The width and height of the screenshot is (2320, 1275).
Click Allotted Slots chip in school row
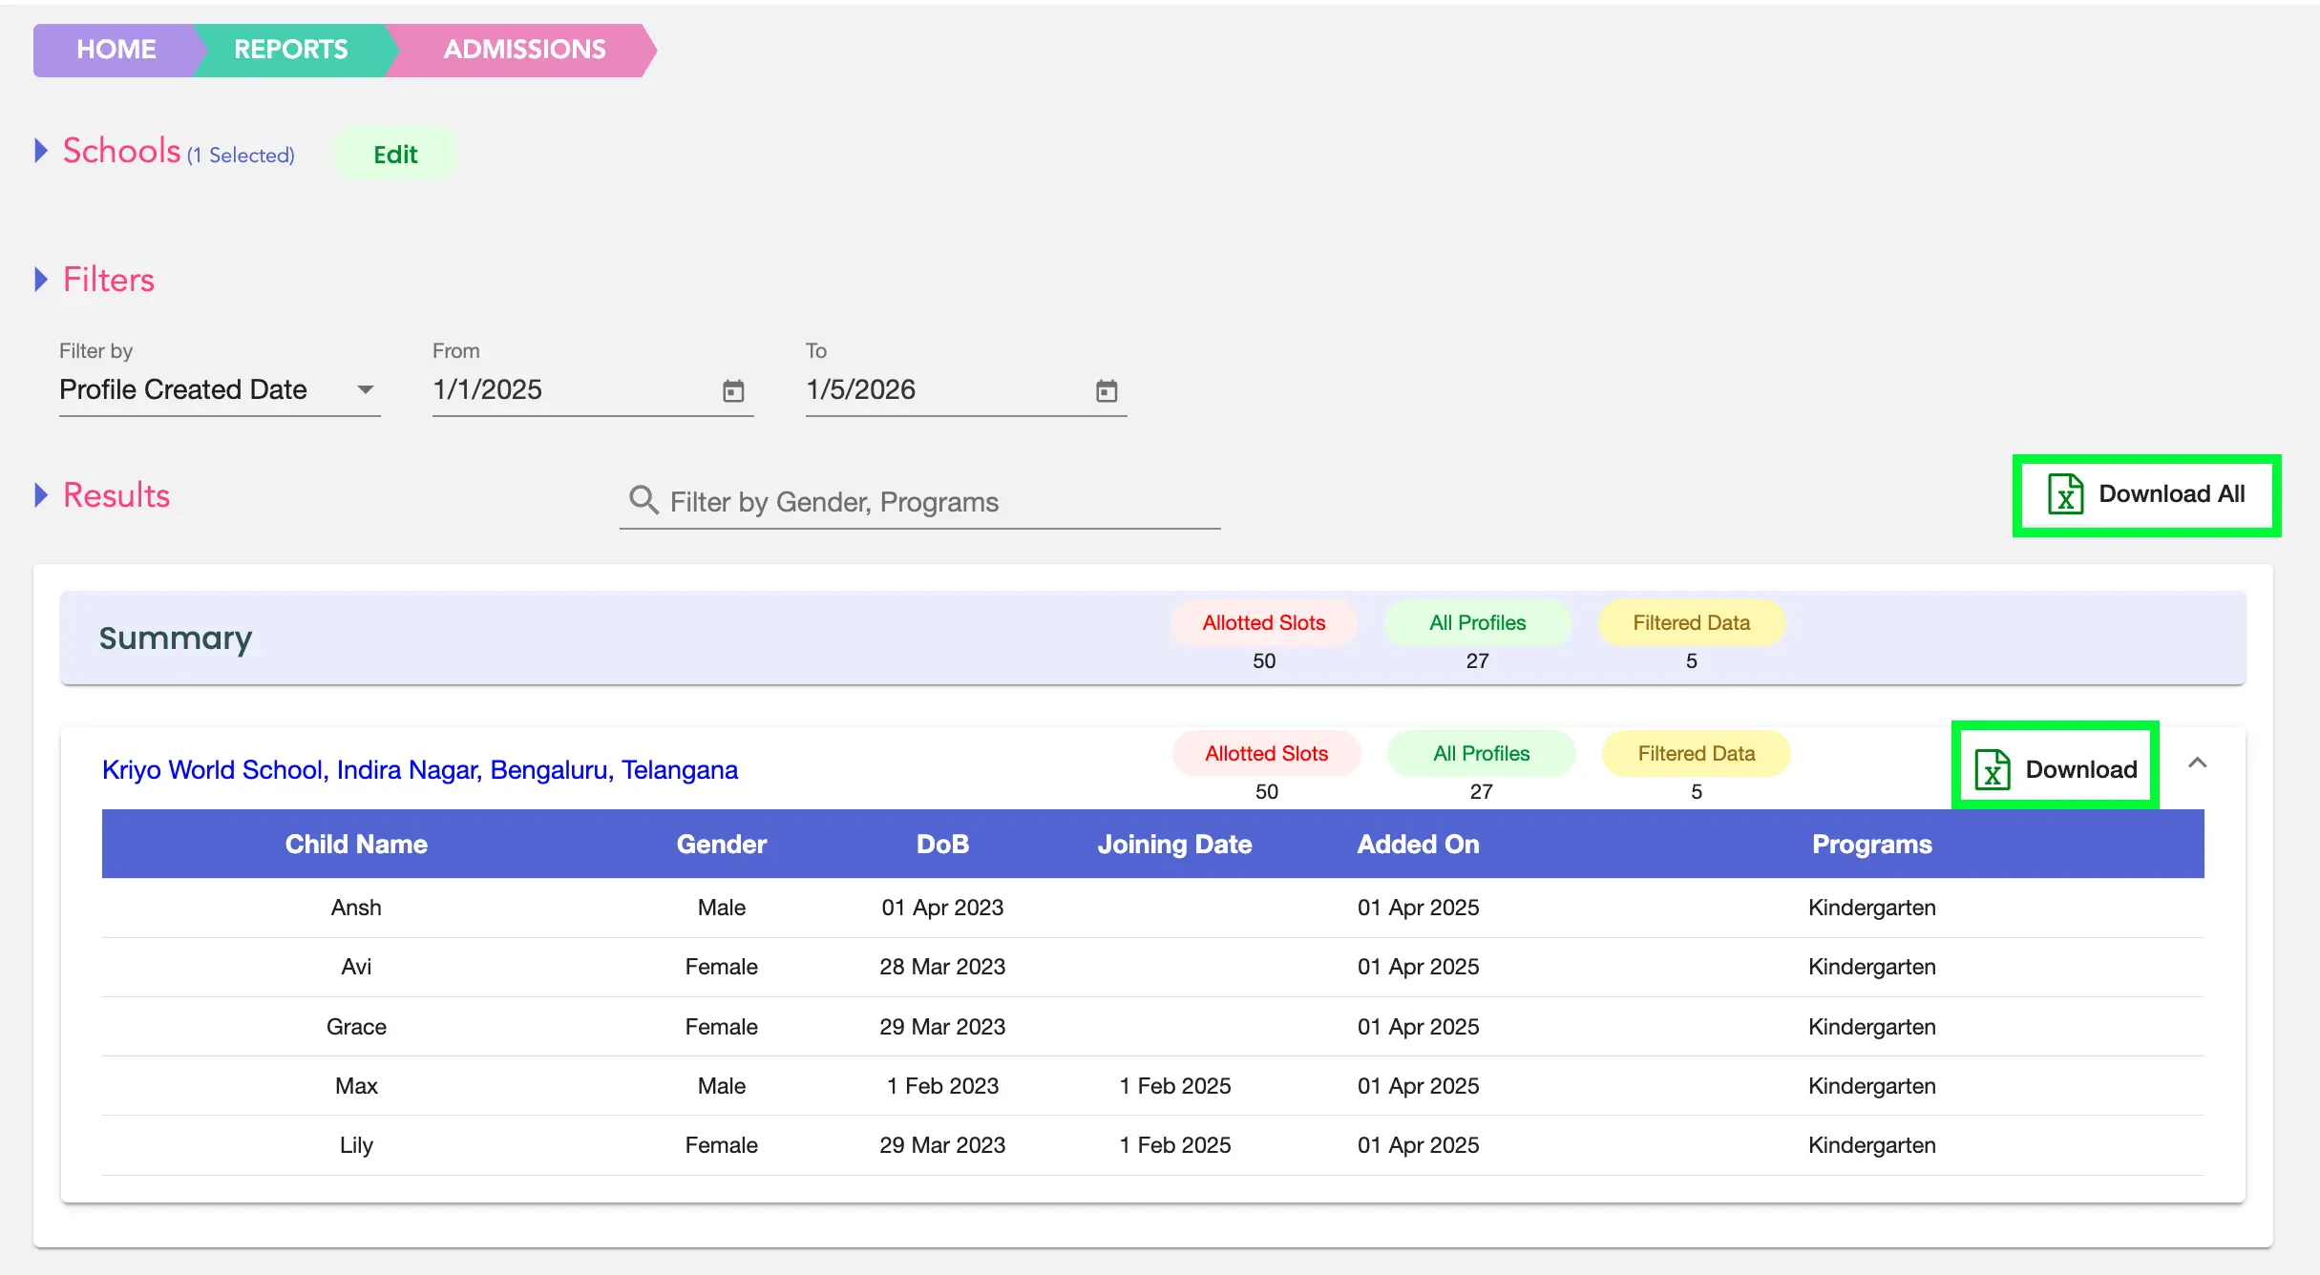[1267, 754]
